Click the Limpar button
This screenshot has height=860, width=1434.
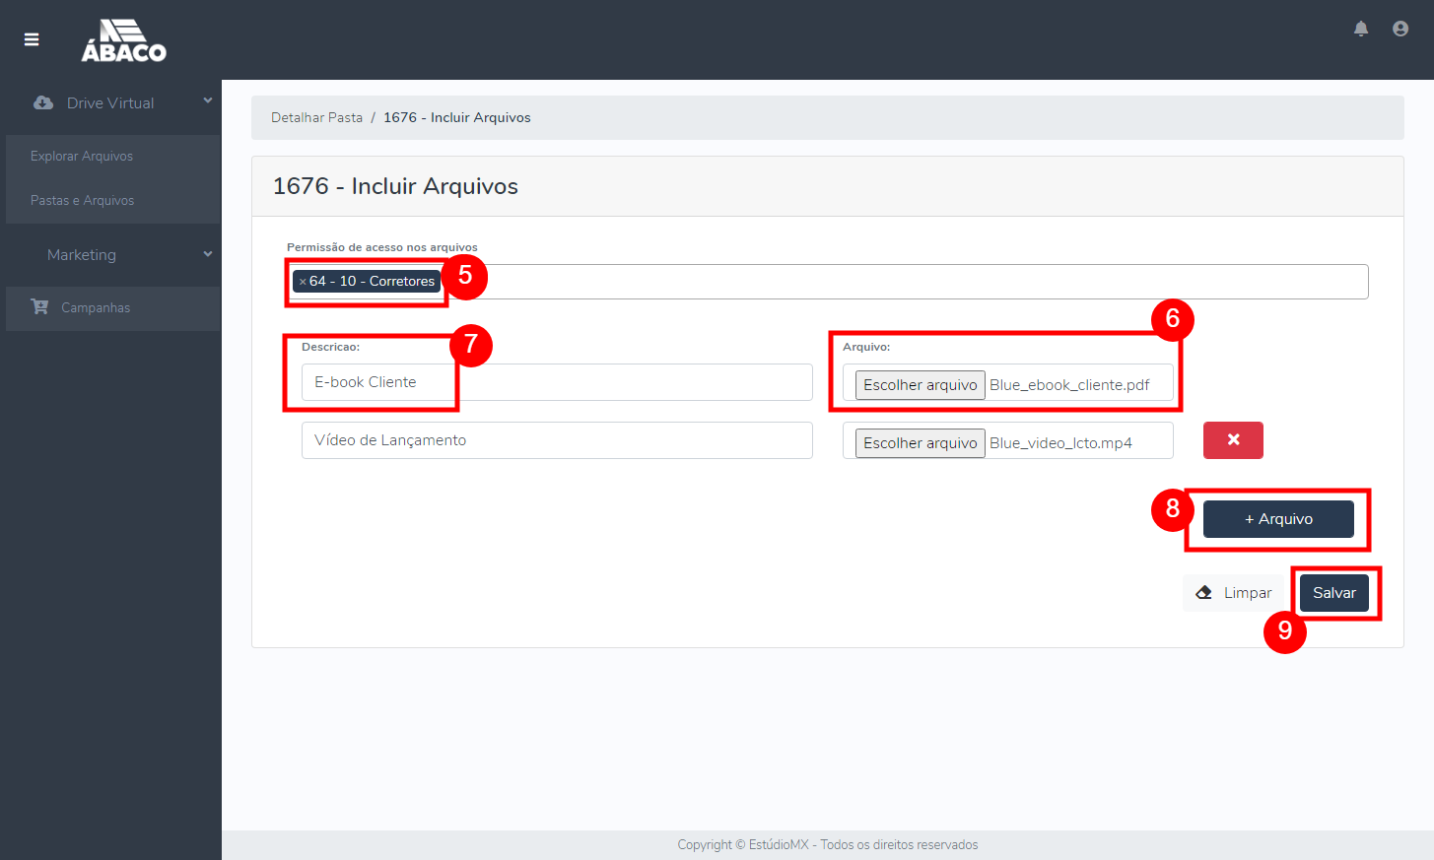pyautogui.click(x=1234, y=593)
